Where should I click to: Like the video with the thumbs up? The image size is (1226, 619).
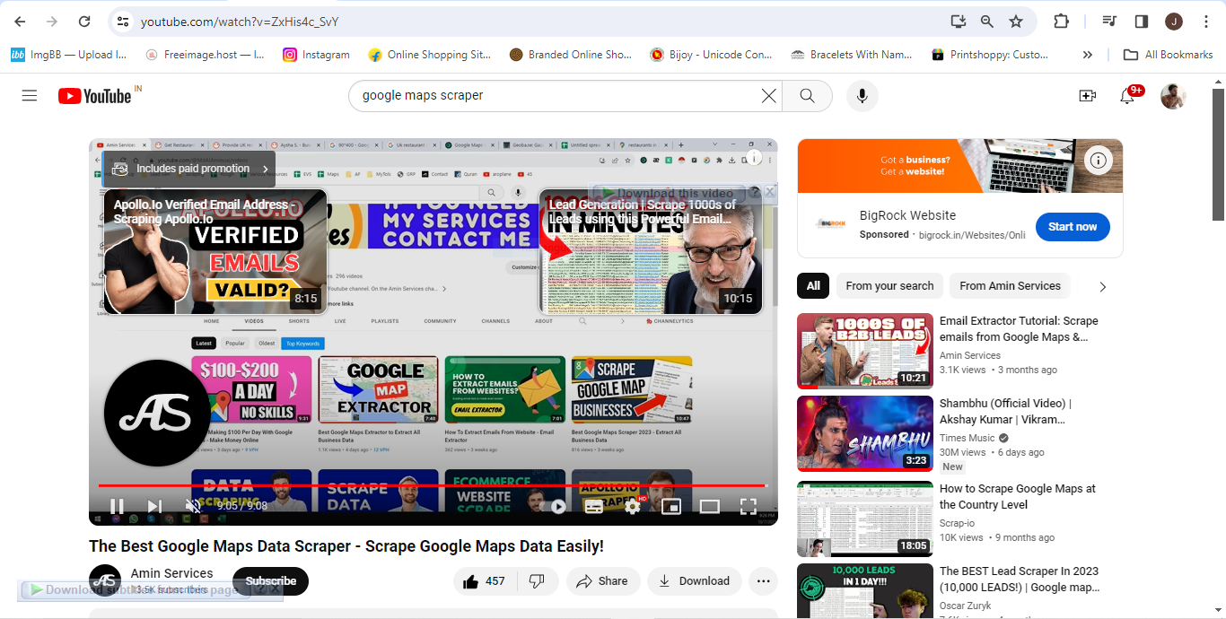click(x=484, y=581)
